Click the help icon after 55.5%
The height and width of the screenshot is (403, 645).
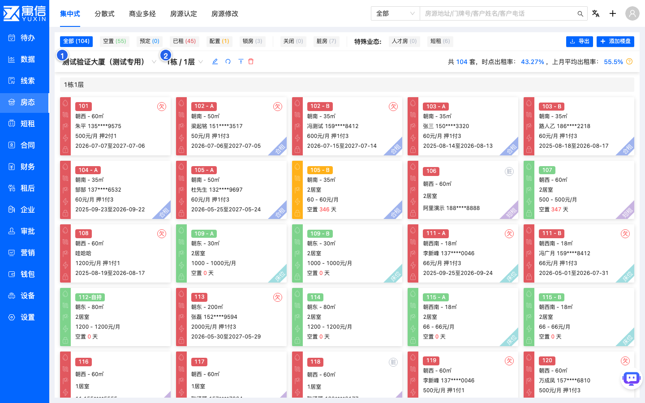pos(629,61)
